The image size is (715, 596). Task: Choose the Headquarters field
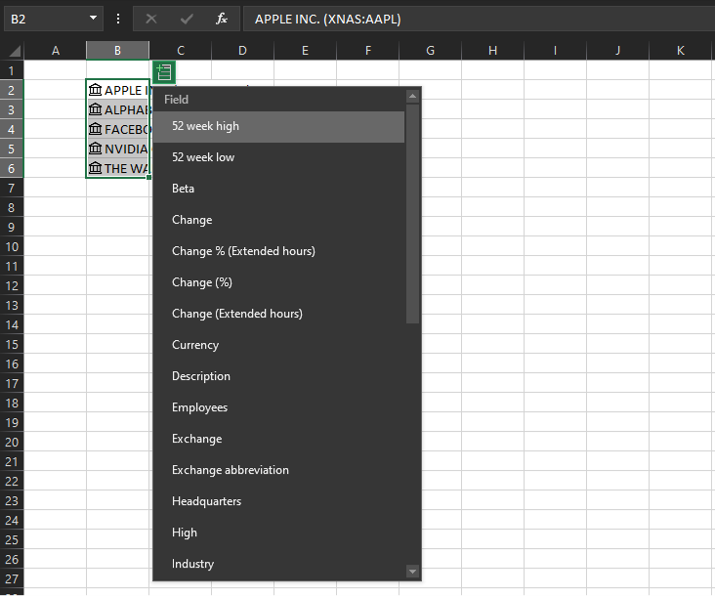[x=206, y=501]
